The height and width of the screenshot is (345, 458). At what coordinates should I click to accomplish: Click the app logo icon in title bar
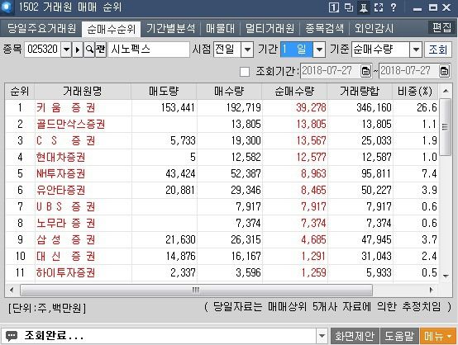(7, 7)
